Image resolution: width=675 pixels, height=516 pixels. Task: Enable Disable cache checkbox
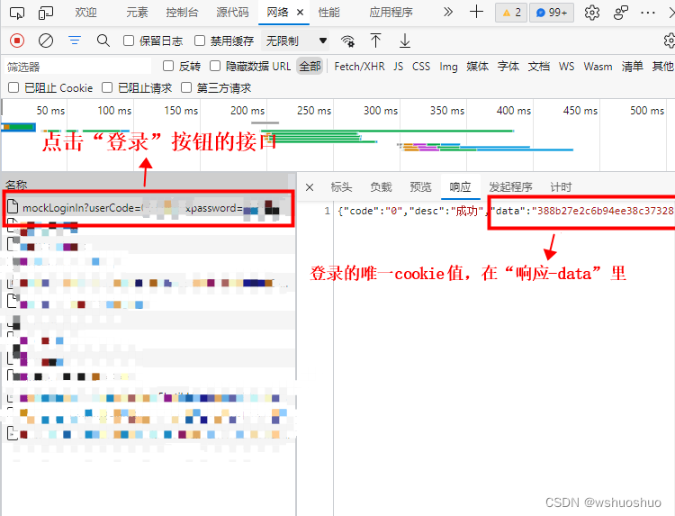(200, 41)
